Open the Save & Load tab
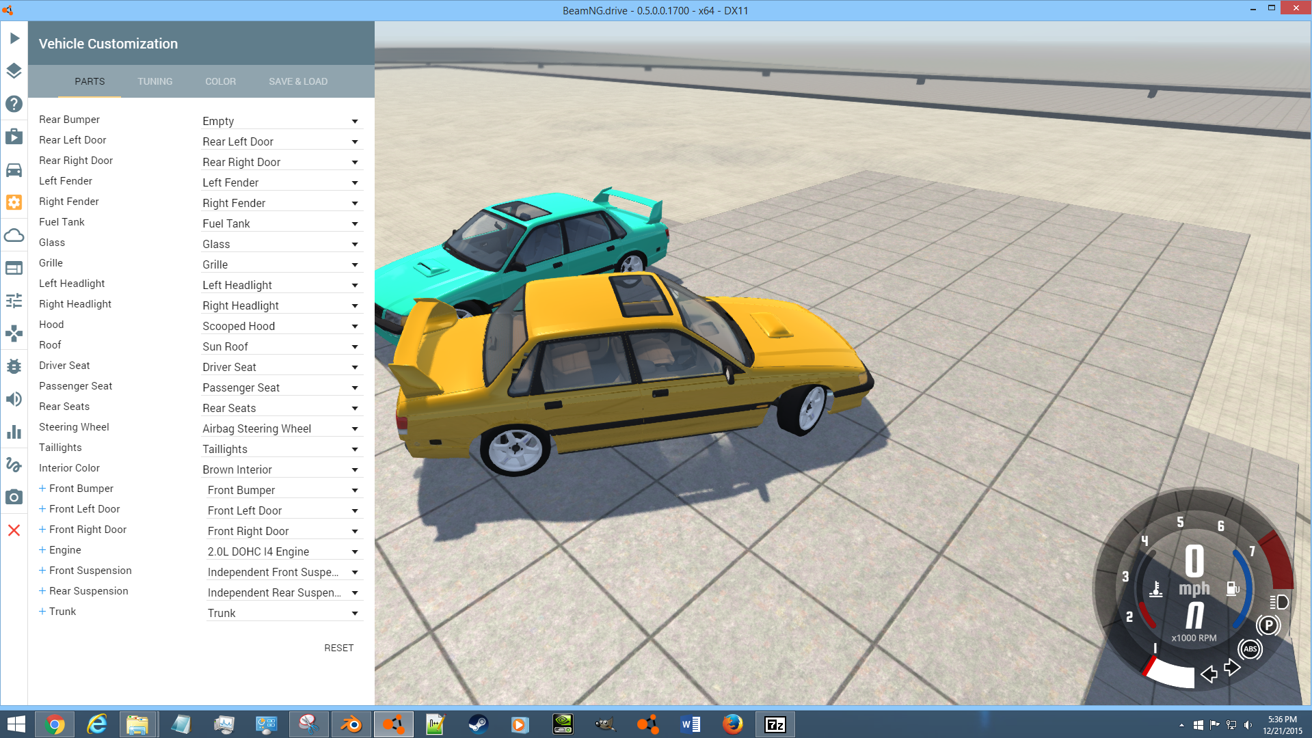1312x738 pixels. coord(298,81)
